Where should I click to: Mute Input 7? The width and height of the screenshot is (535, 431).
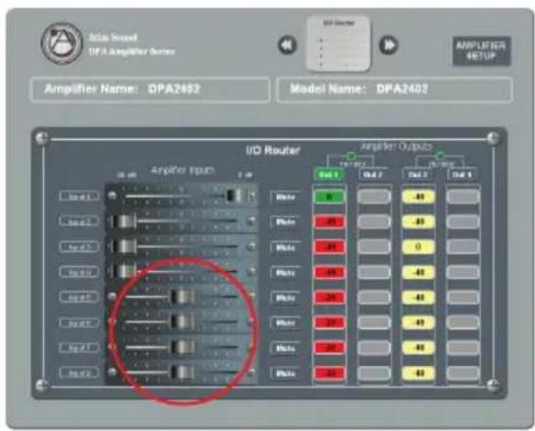285,349
